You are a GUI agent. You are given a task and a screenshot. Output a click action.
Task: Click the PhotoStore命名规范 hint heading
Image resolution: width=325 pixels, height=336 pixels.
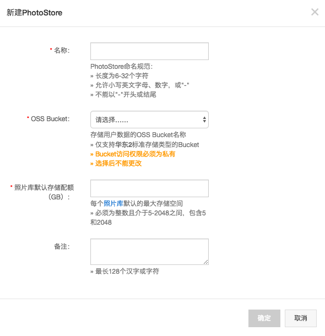click(121, 67)
